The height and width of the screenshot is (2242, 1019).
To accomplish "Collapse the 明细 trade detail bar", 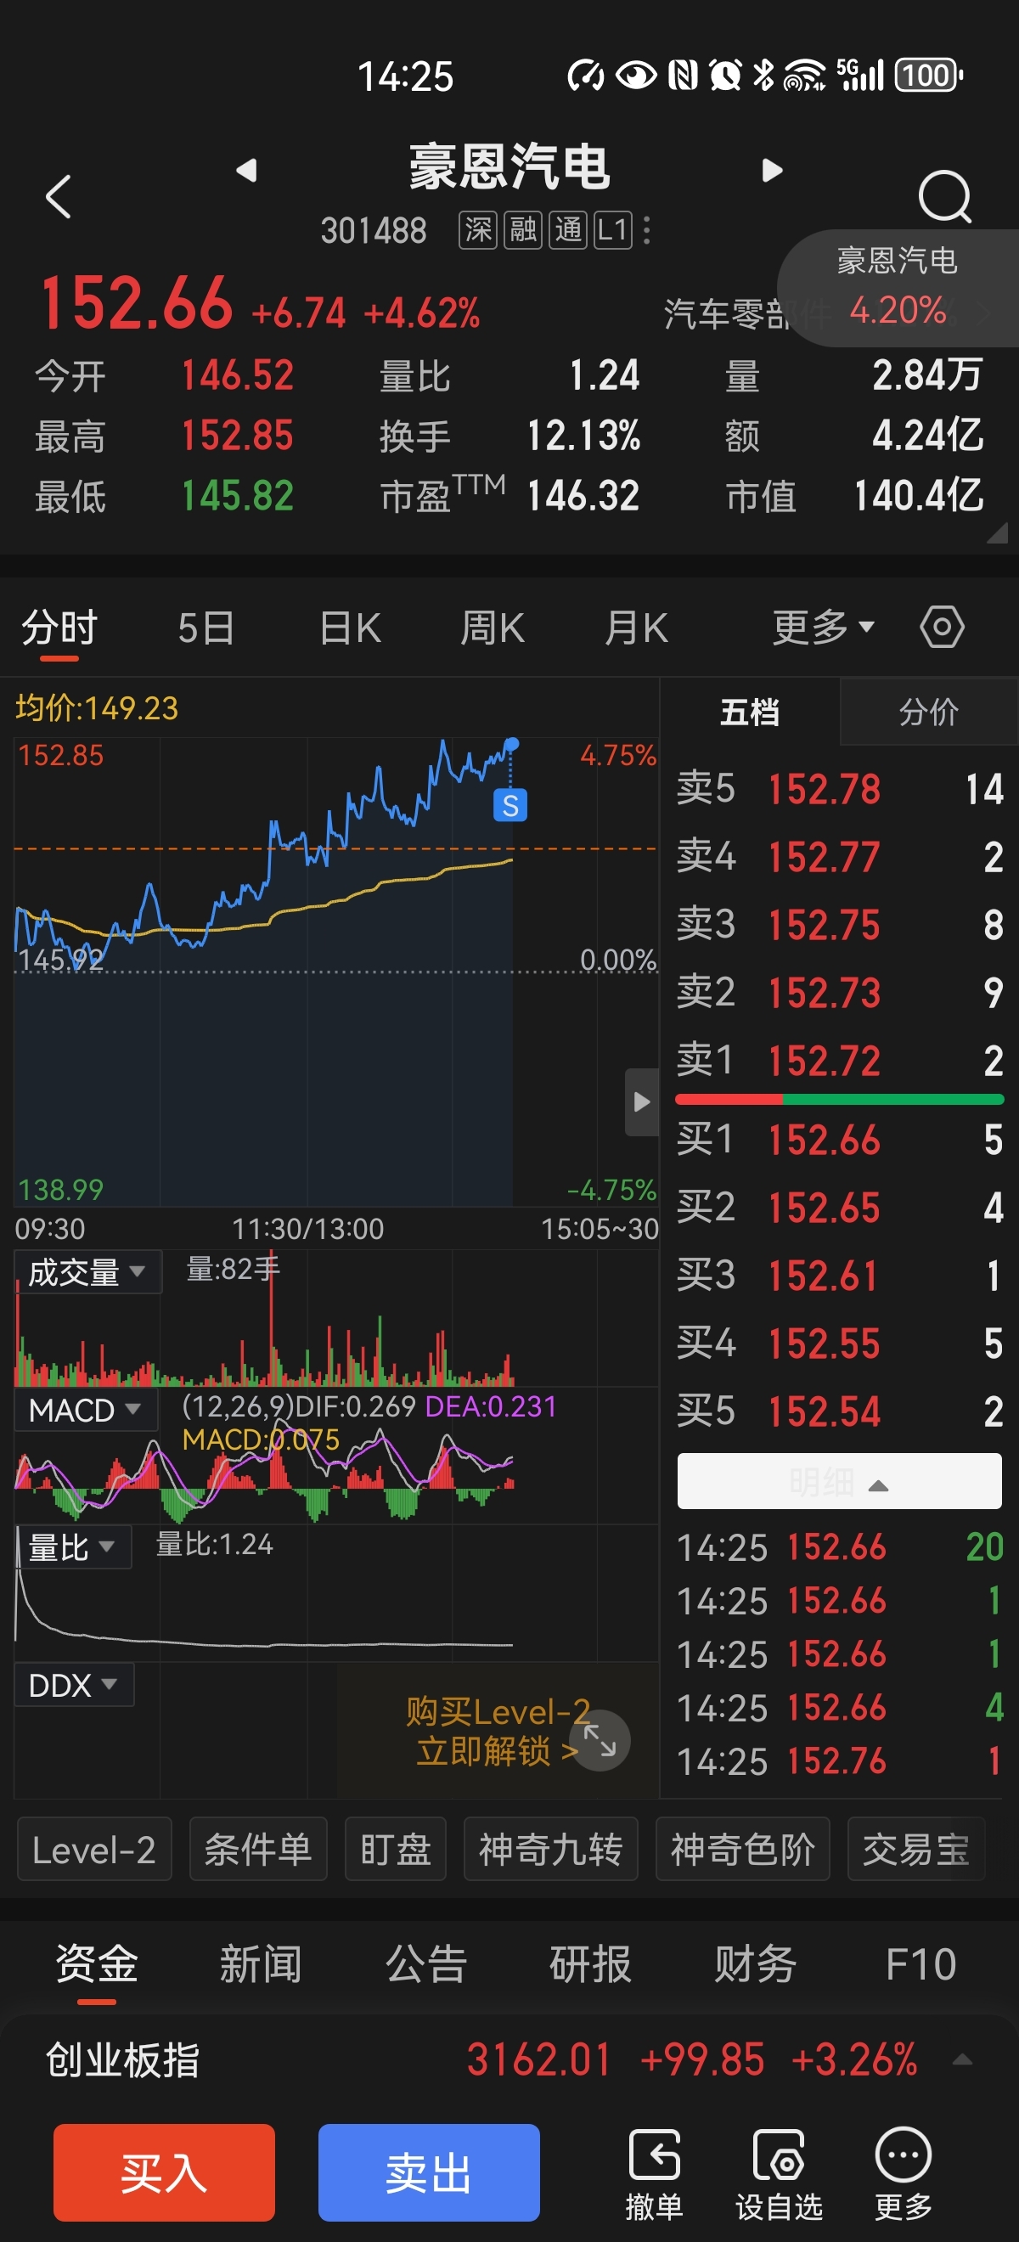I will tap(839, 1482).
